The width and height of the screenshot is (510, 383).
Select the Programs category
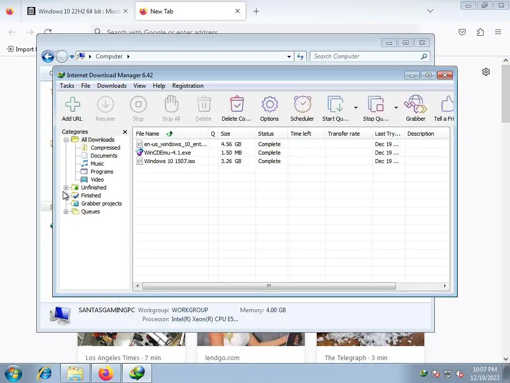tap(102, 172)
